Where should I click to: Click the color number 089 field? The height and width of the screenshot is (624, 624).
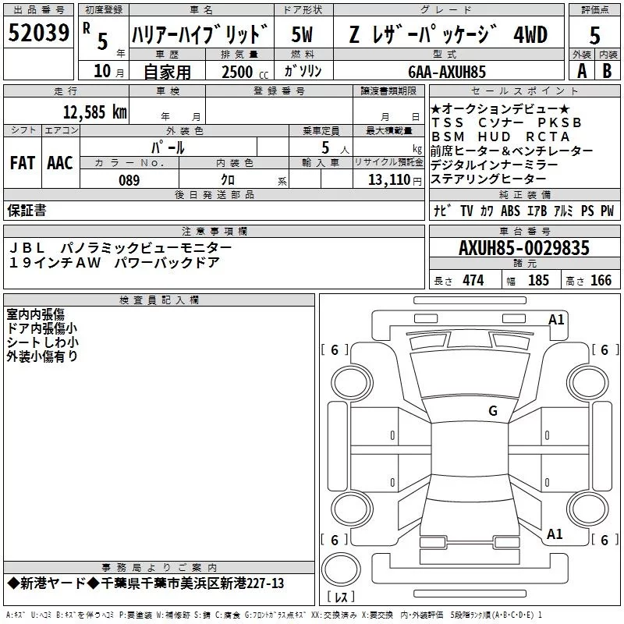[x=129, y=180]
